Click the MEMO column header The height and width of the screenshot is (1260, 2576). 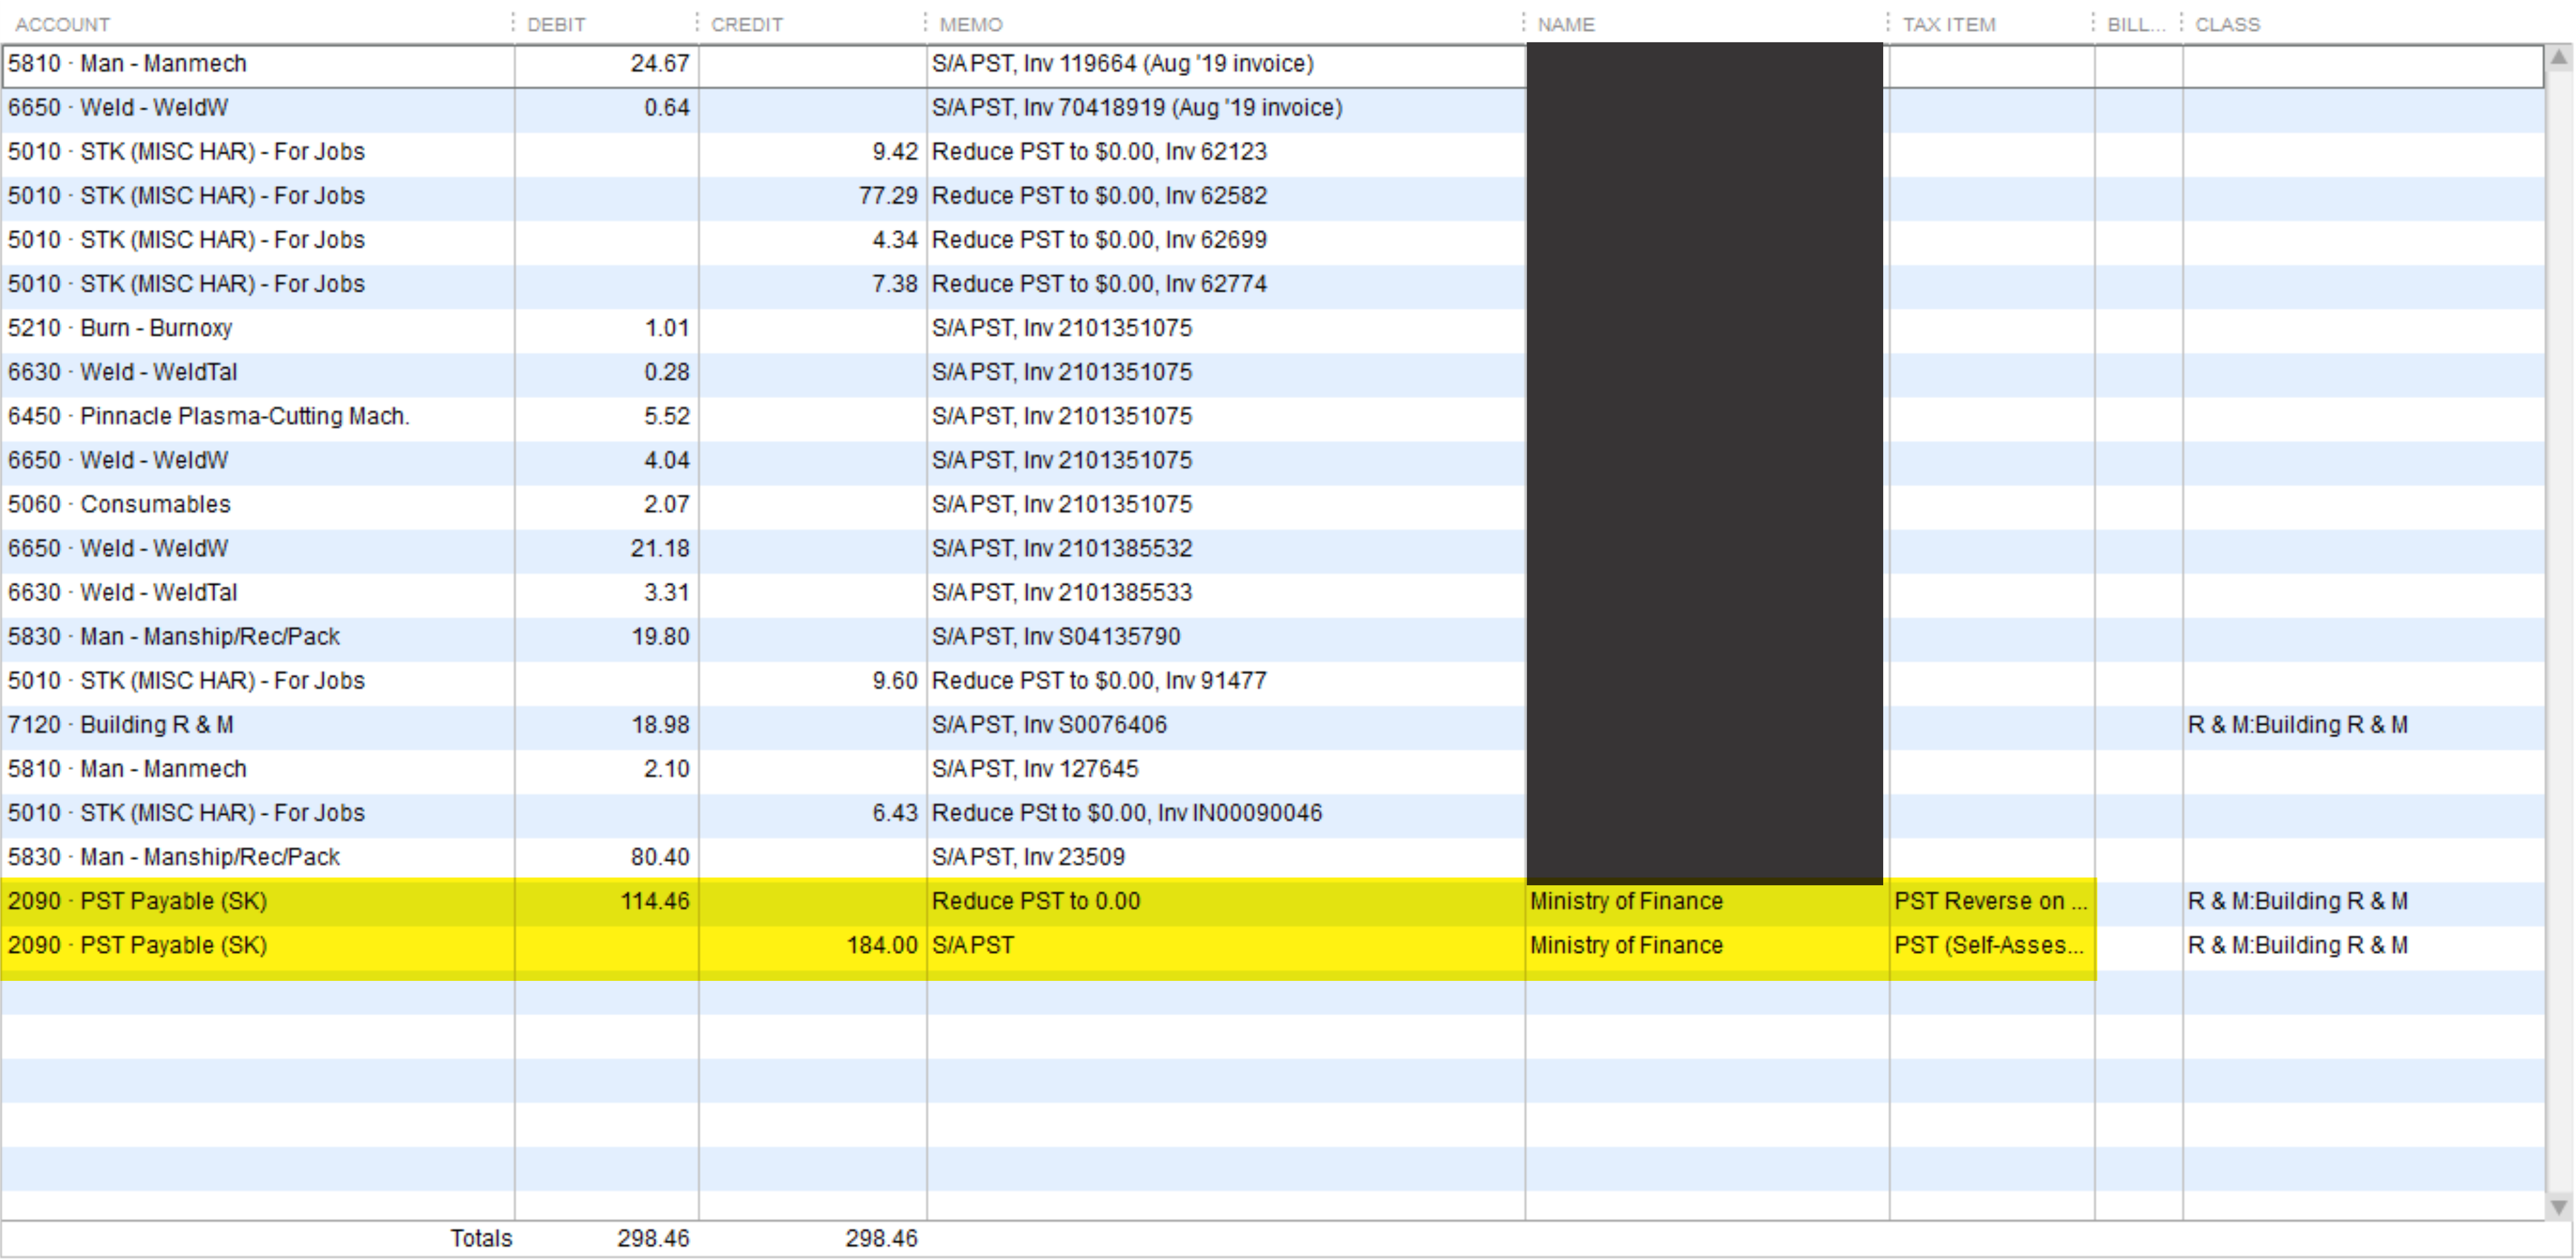coord(970,24)
